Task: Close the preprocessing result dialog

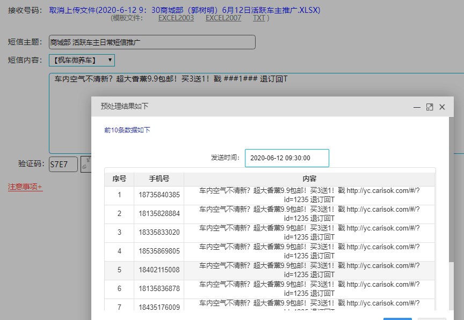Action: pyautogui.click(x=442, y=107)
